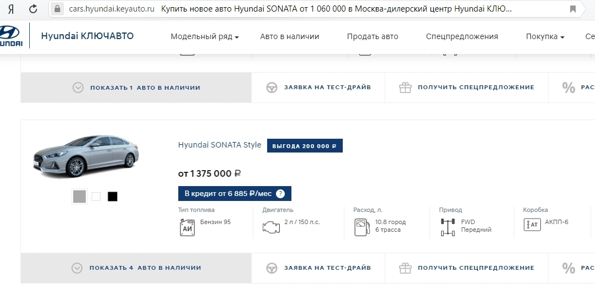Click the Hyundai logo

pos(12,36)
